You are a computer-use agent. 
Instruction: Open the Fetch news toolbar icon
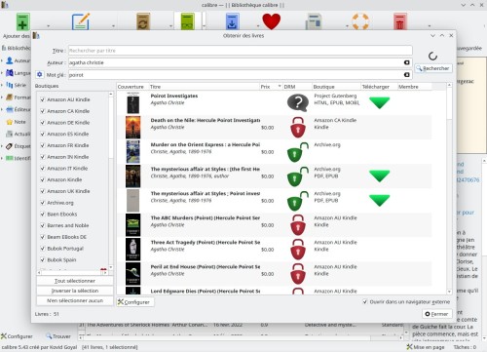pyautogui.click(x=314, y=21)
